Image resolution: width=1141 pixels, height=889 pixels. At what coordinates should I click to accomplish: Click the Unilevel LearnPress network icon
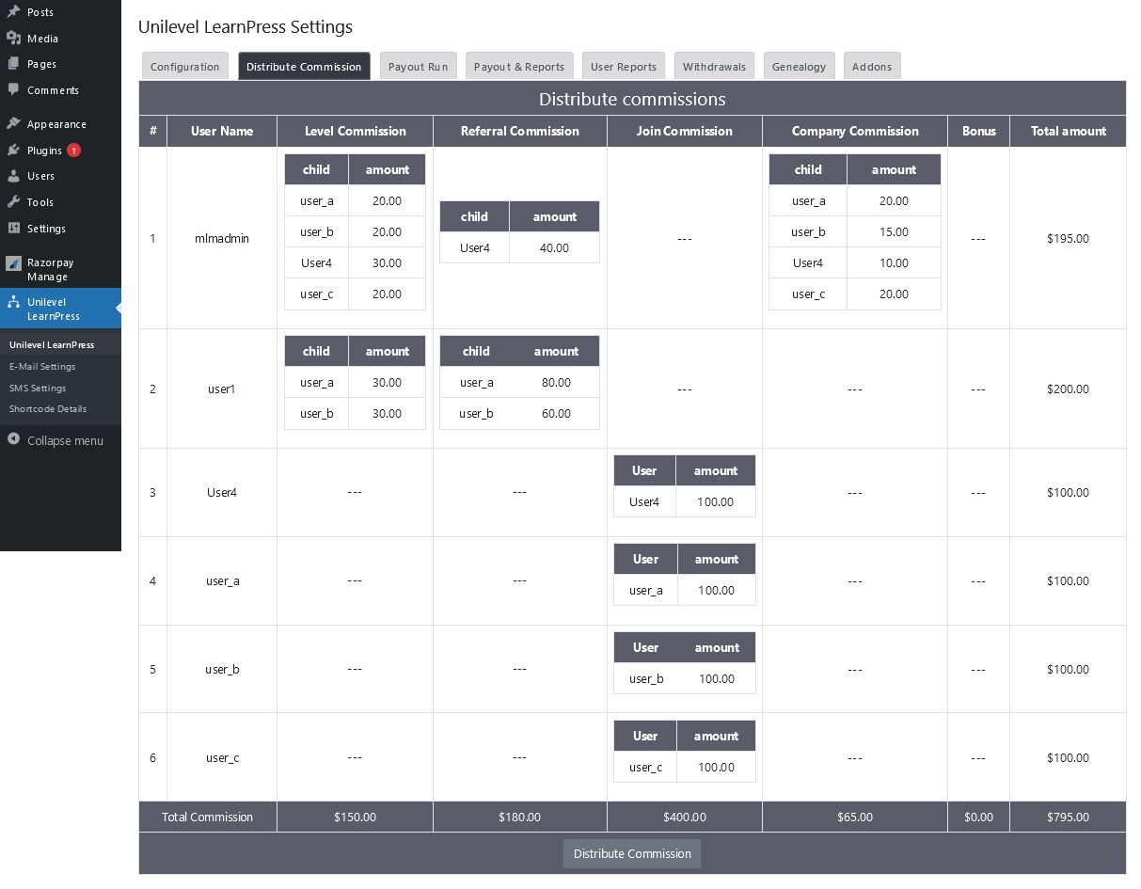pyautogui.click(x=13, y=303)
